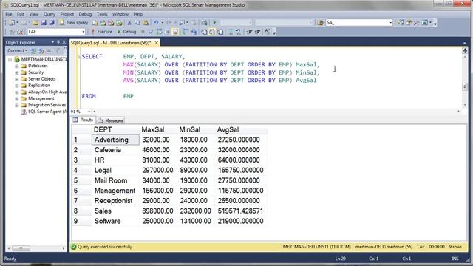Click the Execute button
Viewport: 473px width, 266px height.
[x=102, y=32]
